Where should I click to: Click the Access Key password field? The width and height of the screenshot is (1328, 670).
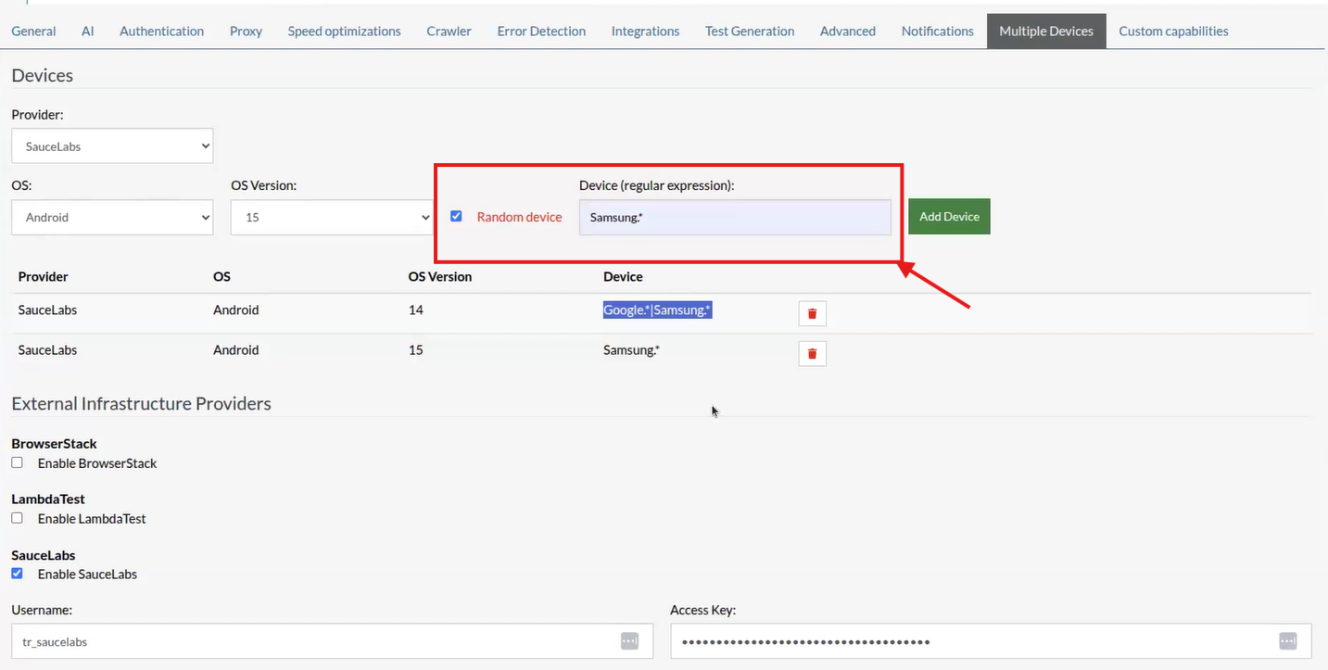[991, 641]
